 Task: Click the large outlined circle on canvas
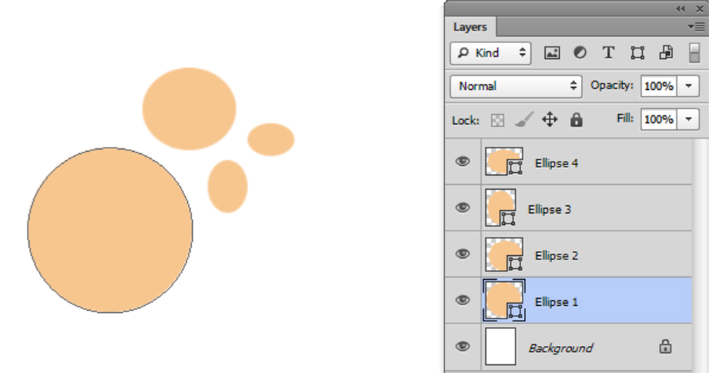tap(111, 230)
